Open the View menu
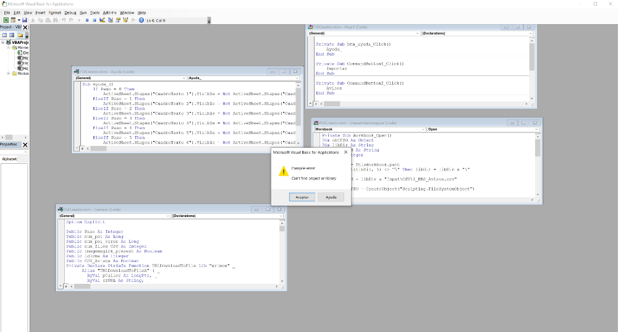Image resolution: width=618 pixels, height=332 pixels. pyautogui.click(x=28, y=12)
